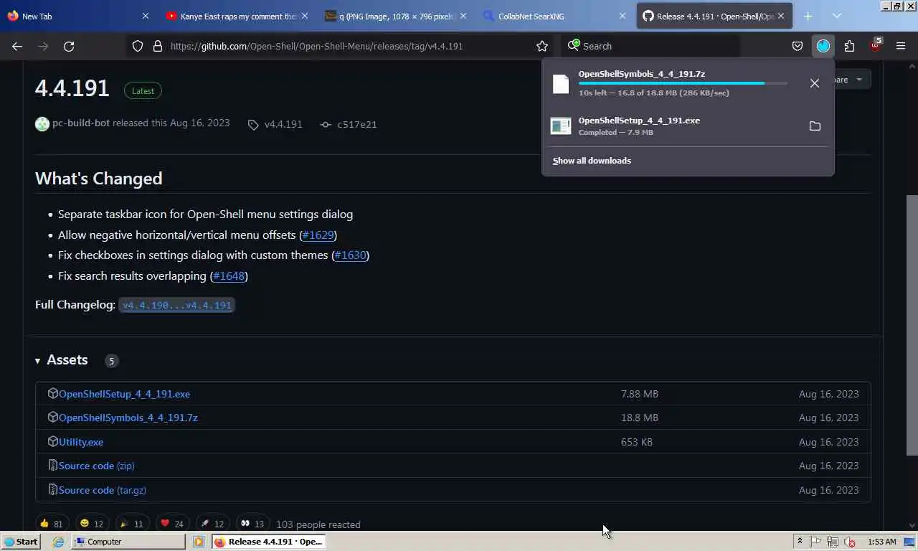The image size is (918, 551).
Task: Show hidden system tray icons
Action: (800, 542)
